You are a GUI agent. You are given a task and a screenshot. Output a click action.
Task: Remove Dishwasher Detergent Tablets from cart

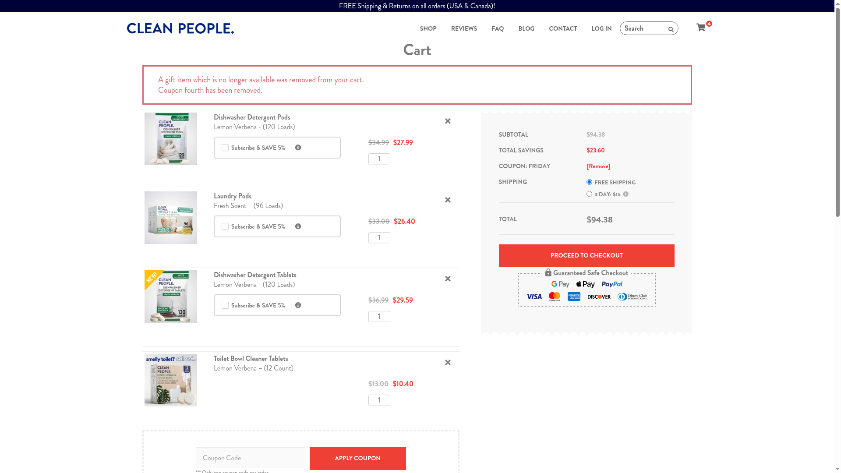pos(448,279)
